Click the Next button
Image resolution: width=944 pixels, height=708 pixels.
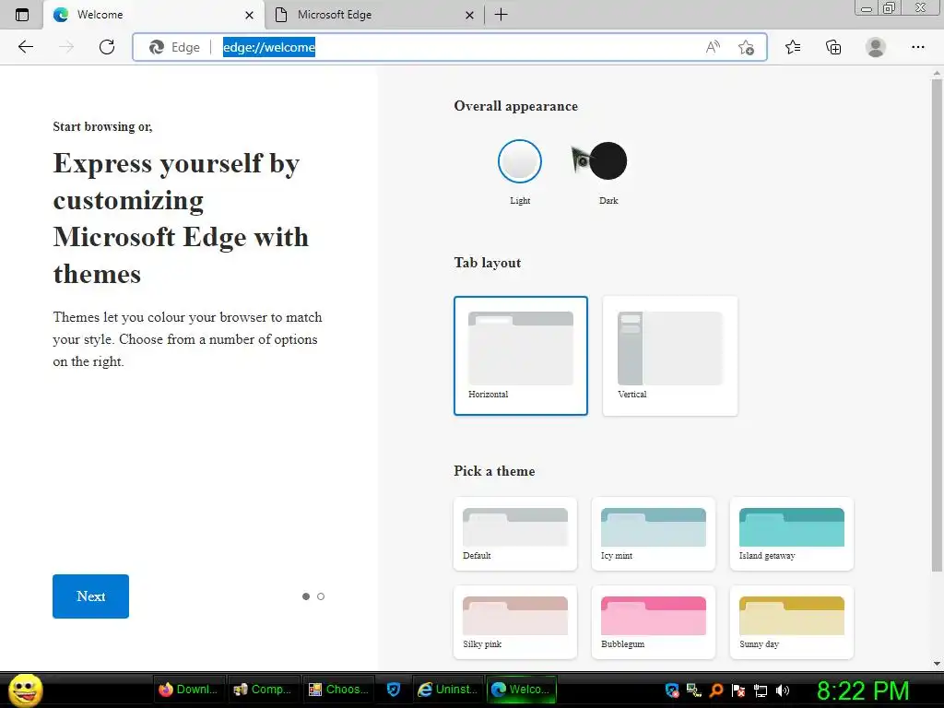91,596
